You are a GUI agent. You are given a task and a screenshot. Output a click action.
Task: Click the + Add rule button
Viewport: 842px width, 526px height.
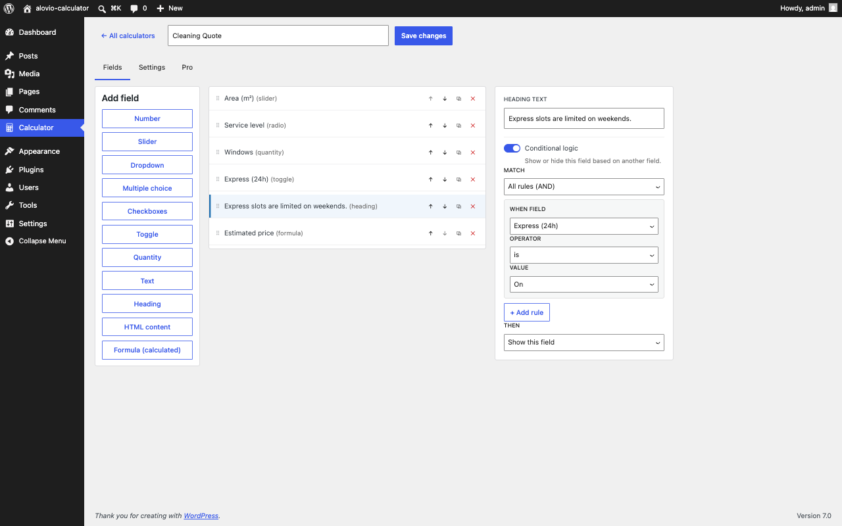(527, 312)
